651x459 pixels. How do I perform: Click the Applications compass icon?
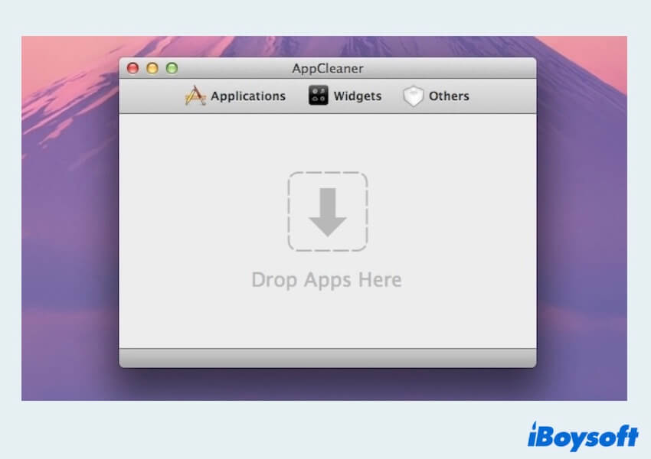[195, 96]
